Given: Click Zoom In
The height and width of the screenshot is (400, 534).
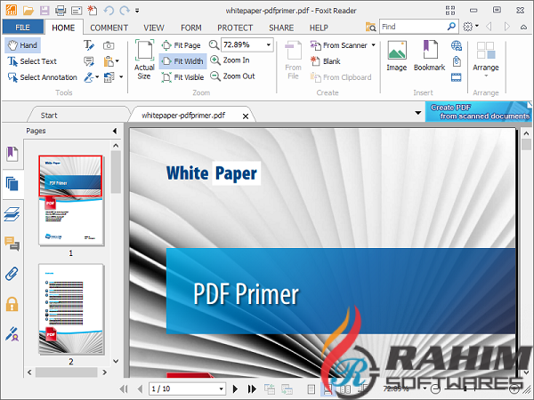Looking at the screenshot, I should pos(230,60).
